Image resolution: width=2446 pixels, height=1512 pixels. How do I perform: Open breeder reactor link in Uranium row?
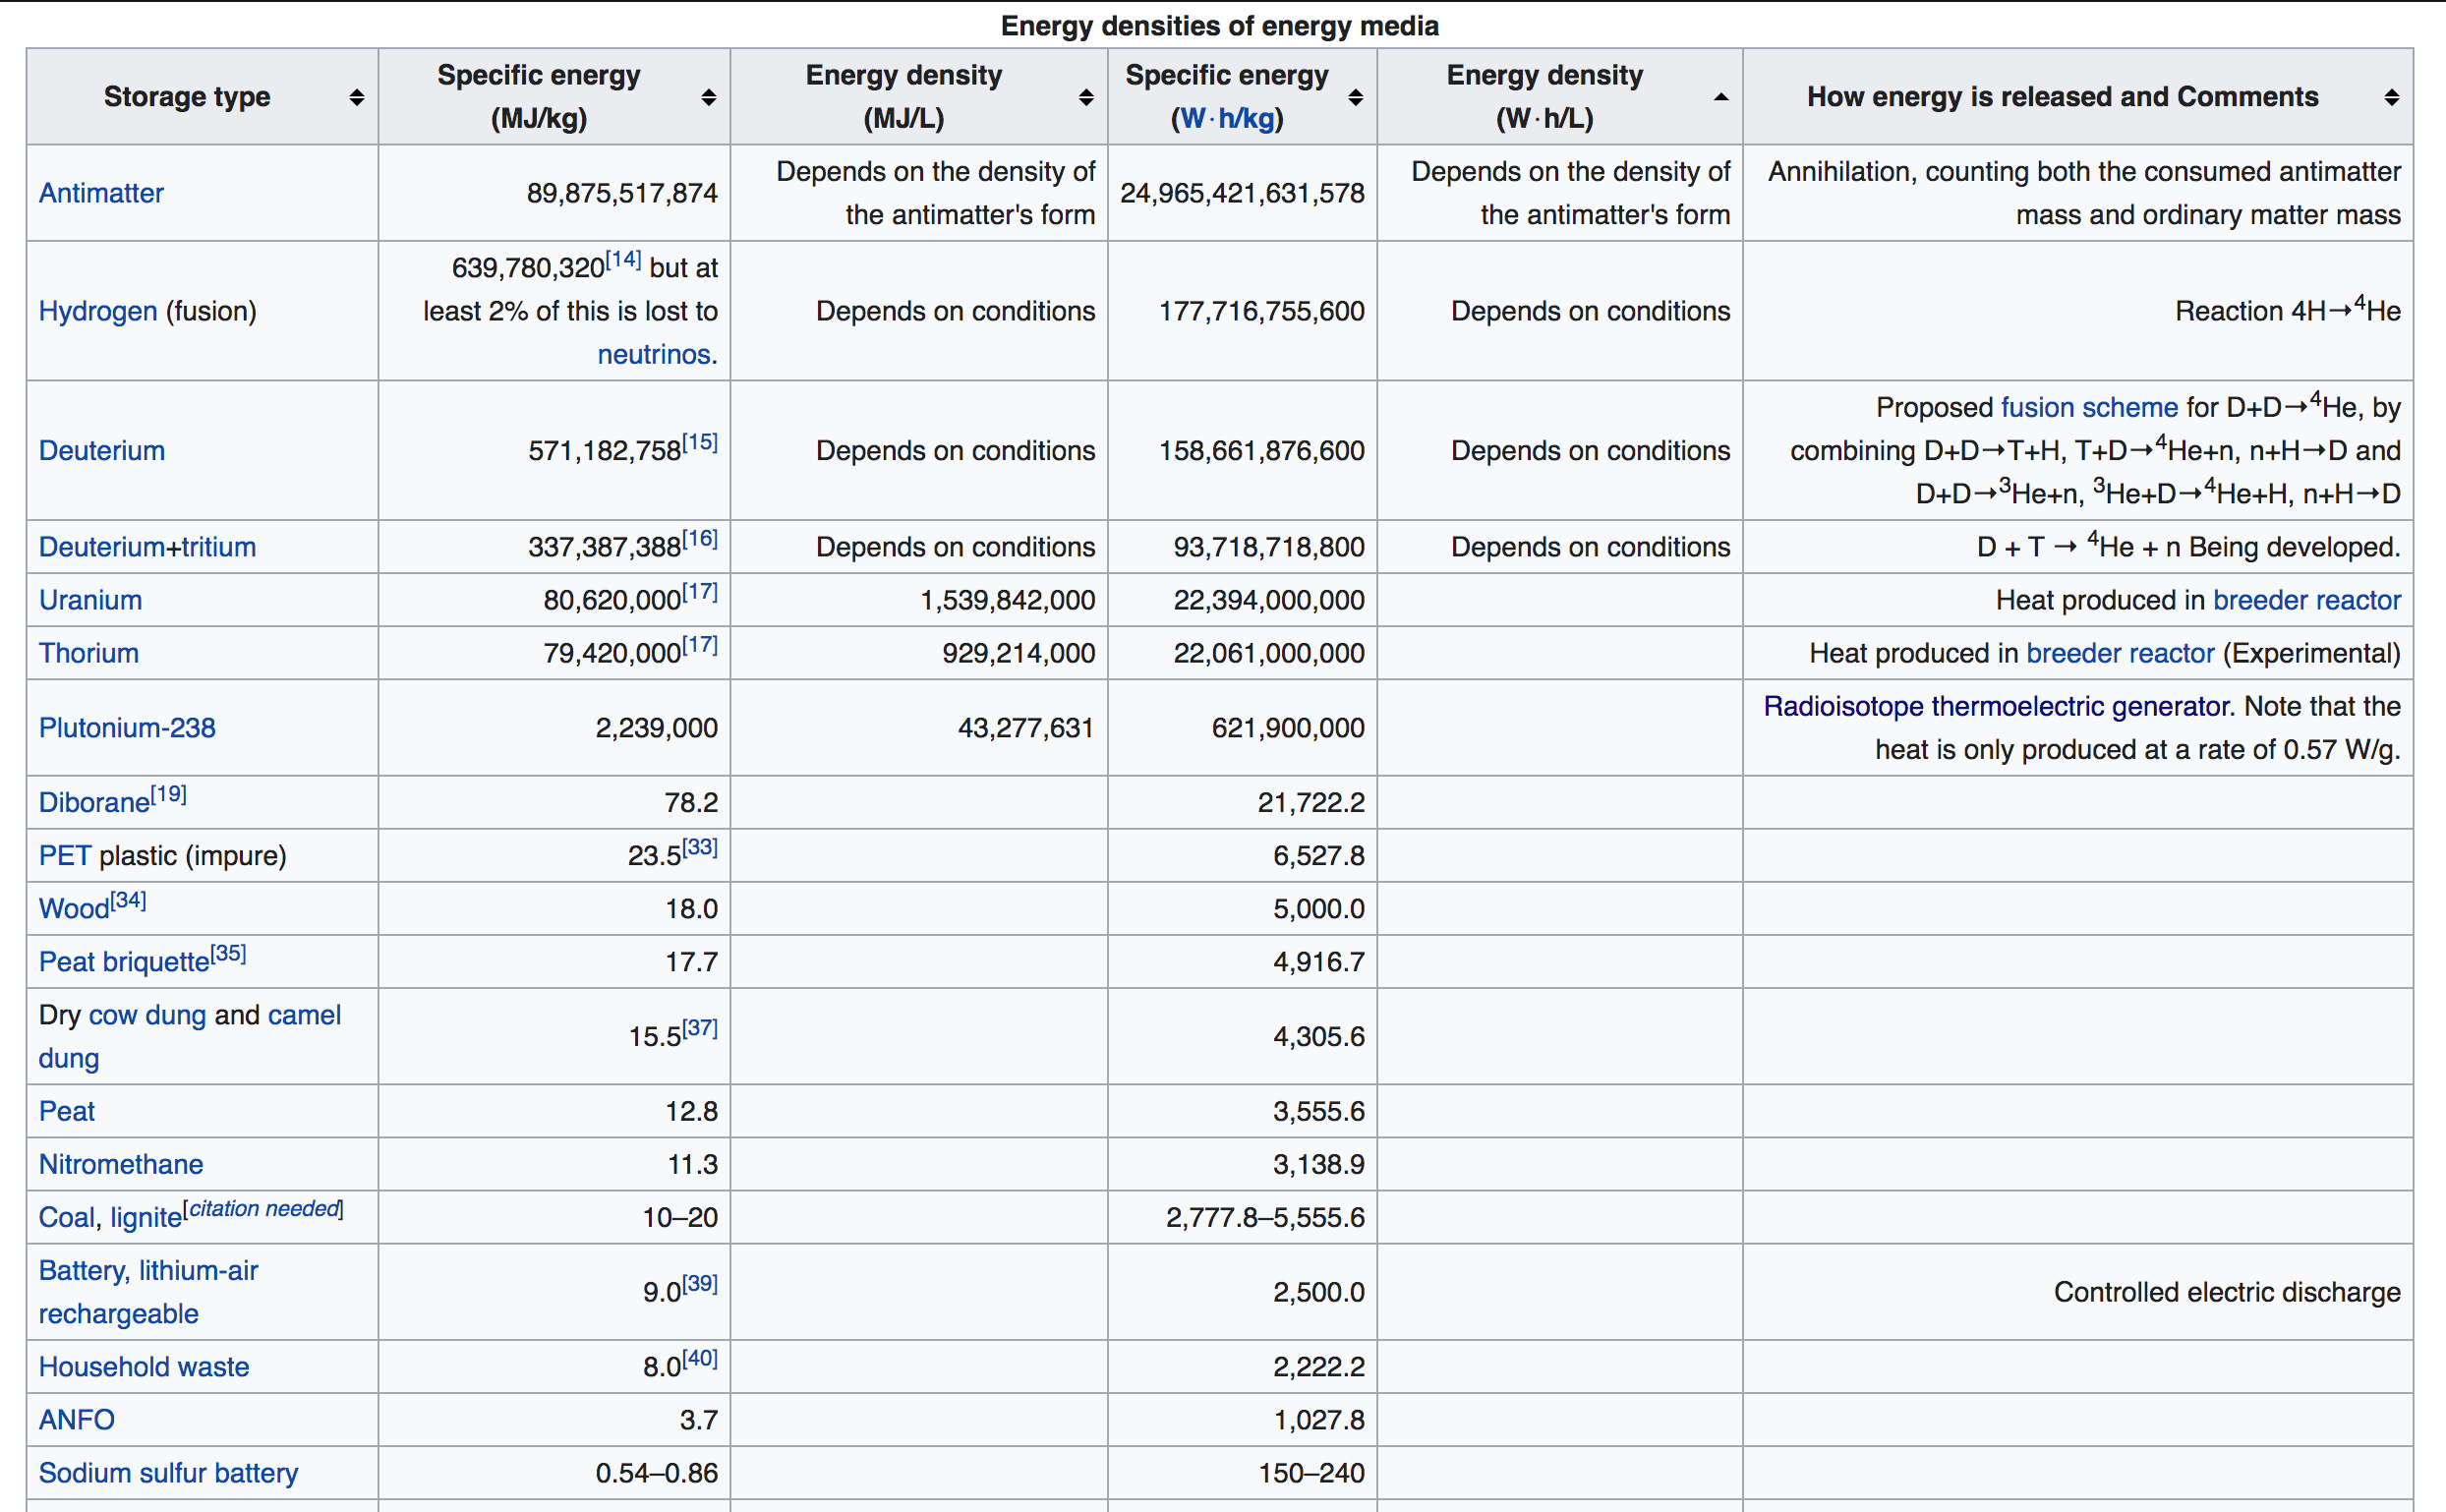click(2306, 600)
